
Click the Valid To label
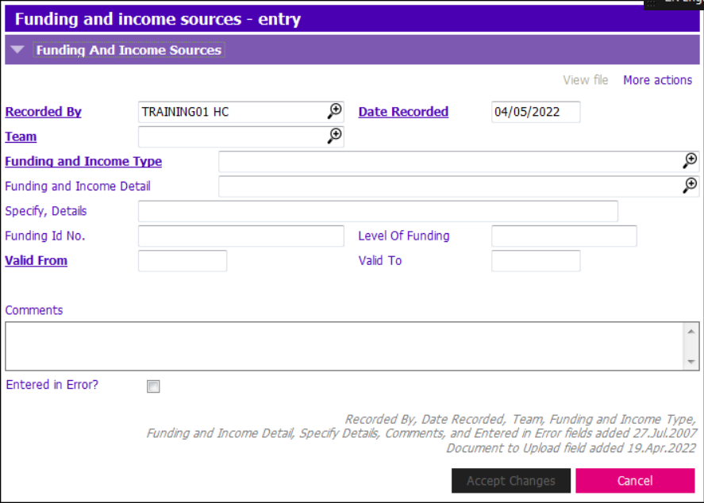pos(380,260)
